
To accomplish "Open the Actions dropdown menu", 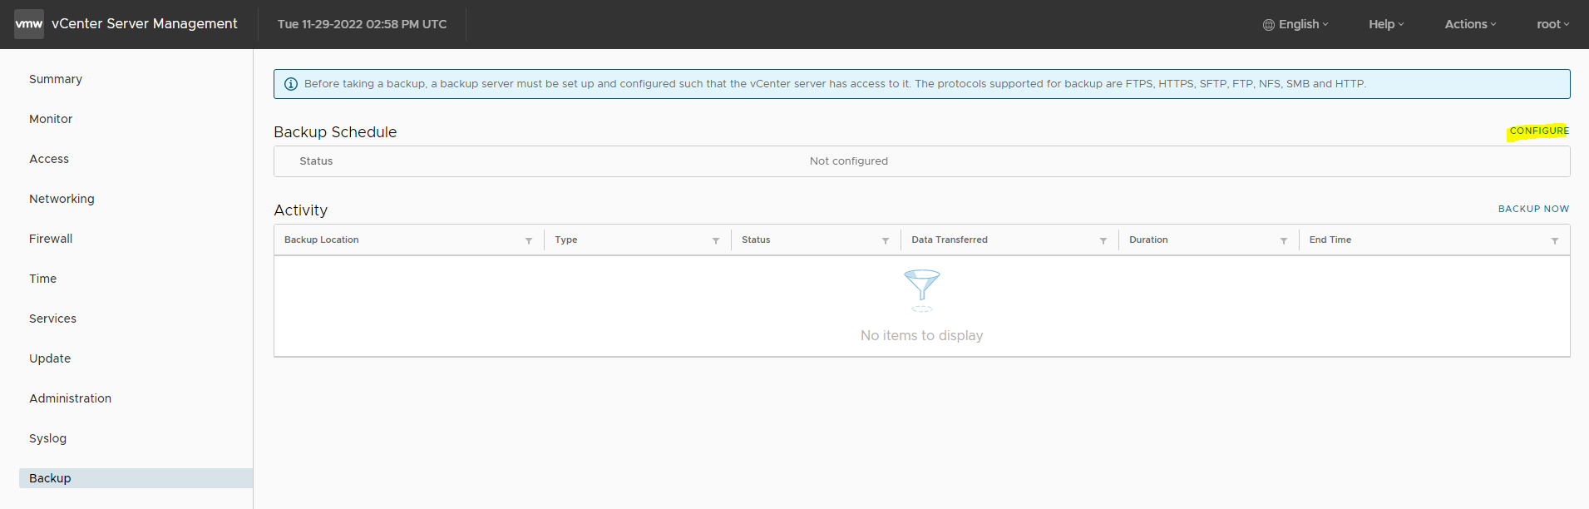I will 1470,24.
